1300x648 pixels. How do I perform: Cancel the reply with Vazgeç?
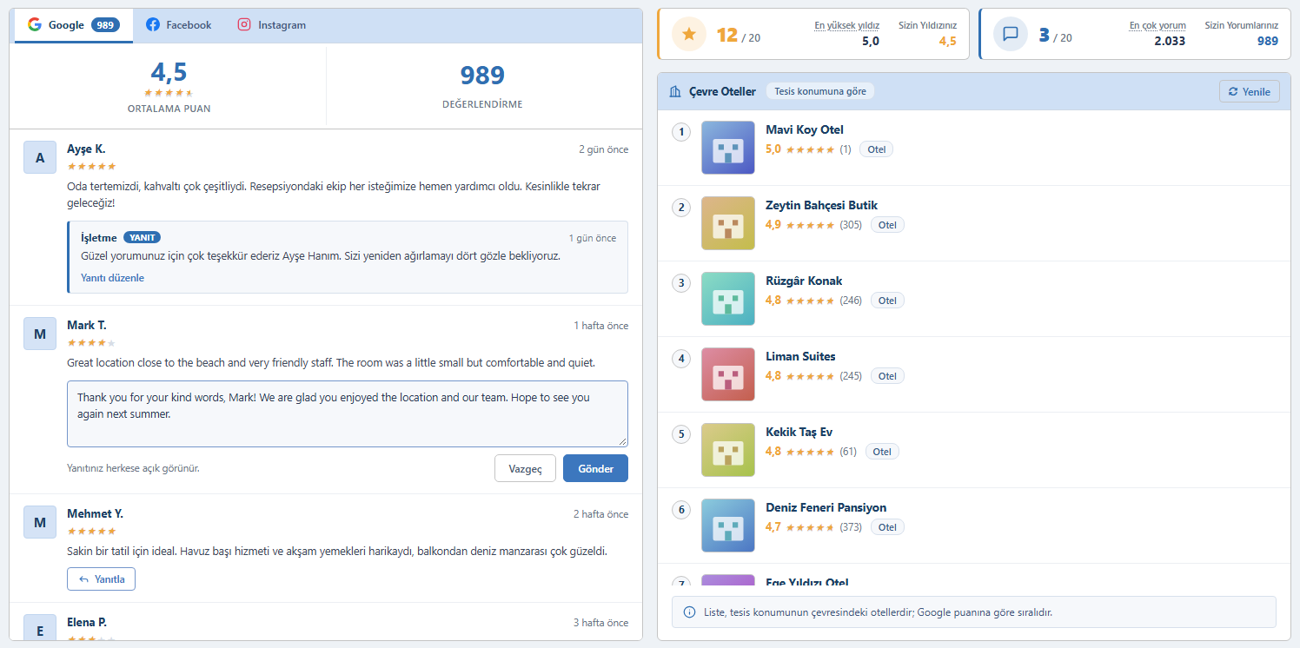525,468
